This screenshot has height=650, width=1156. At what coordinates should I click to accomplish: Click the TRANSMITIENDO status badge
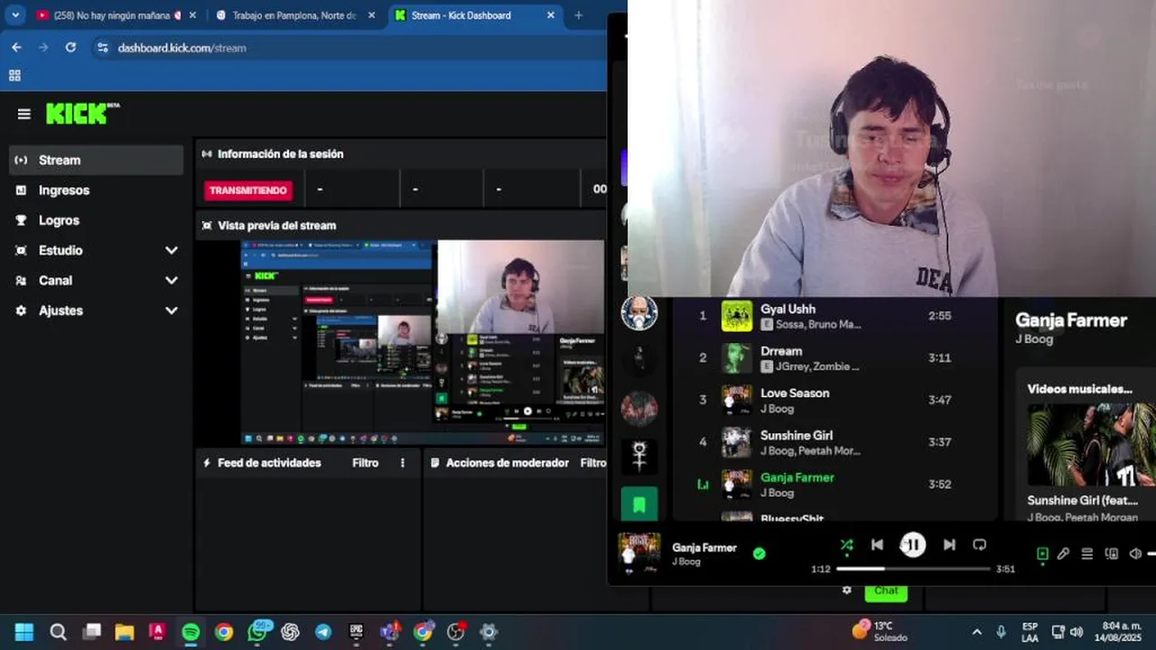point(248,190)
